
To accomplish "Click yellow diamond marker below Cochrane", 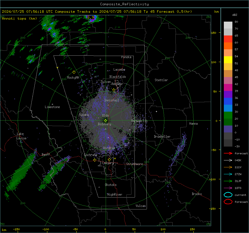I will pos(95,160).
